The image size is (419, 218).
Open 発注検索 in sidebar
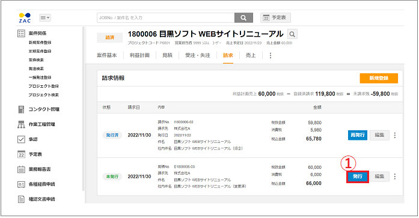point(36,68)
